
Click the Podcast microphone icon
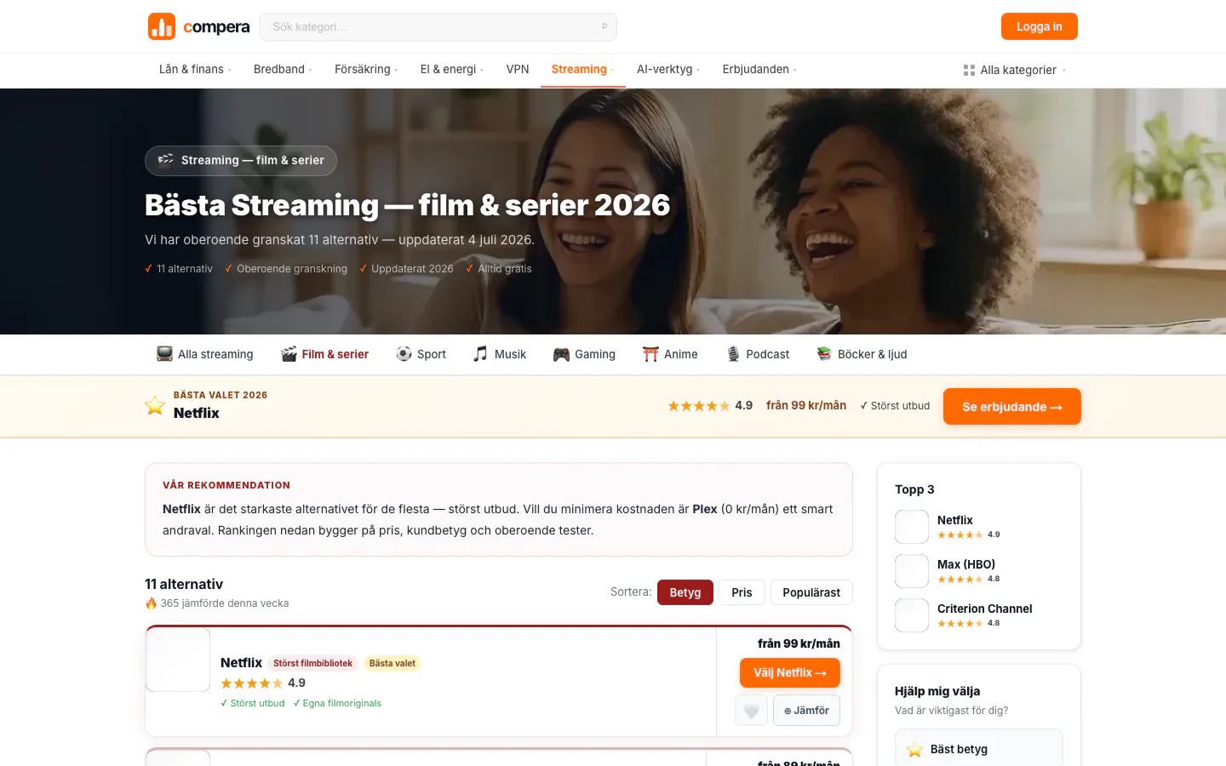coord(733,354)
